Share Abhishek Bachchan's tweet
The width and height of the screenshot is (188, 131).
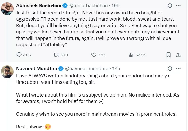point(178,55)
